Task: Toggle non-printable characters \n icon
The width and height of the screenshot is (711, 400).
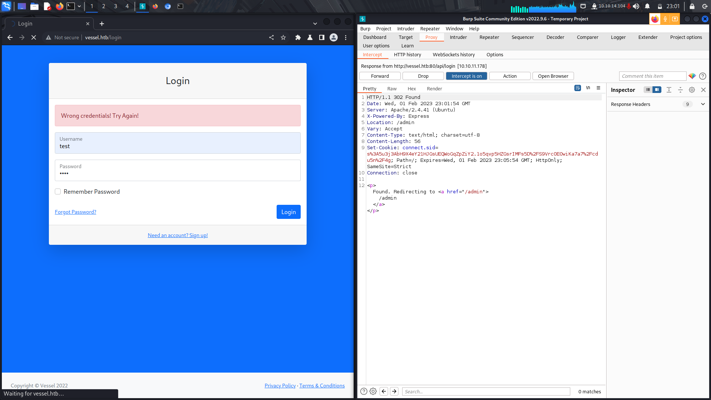Action: pyautogui.click(x=588, y=88)
